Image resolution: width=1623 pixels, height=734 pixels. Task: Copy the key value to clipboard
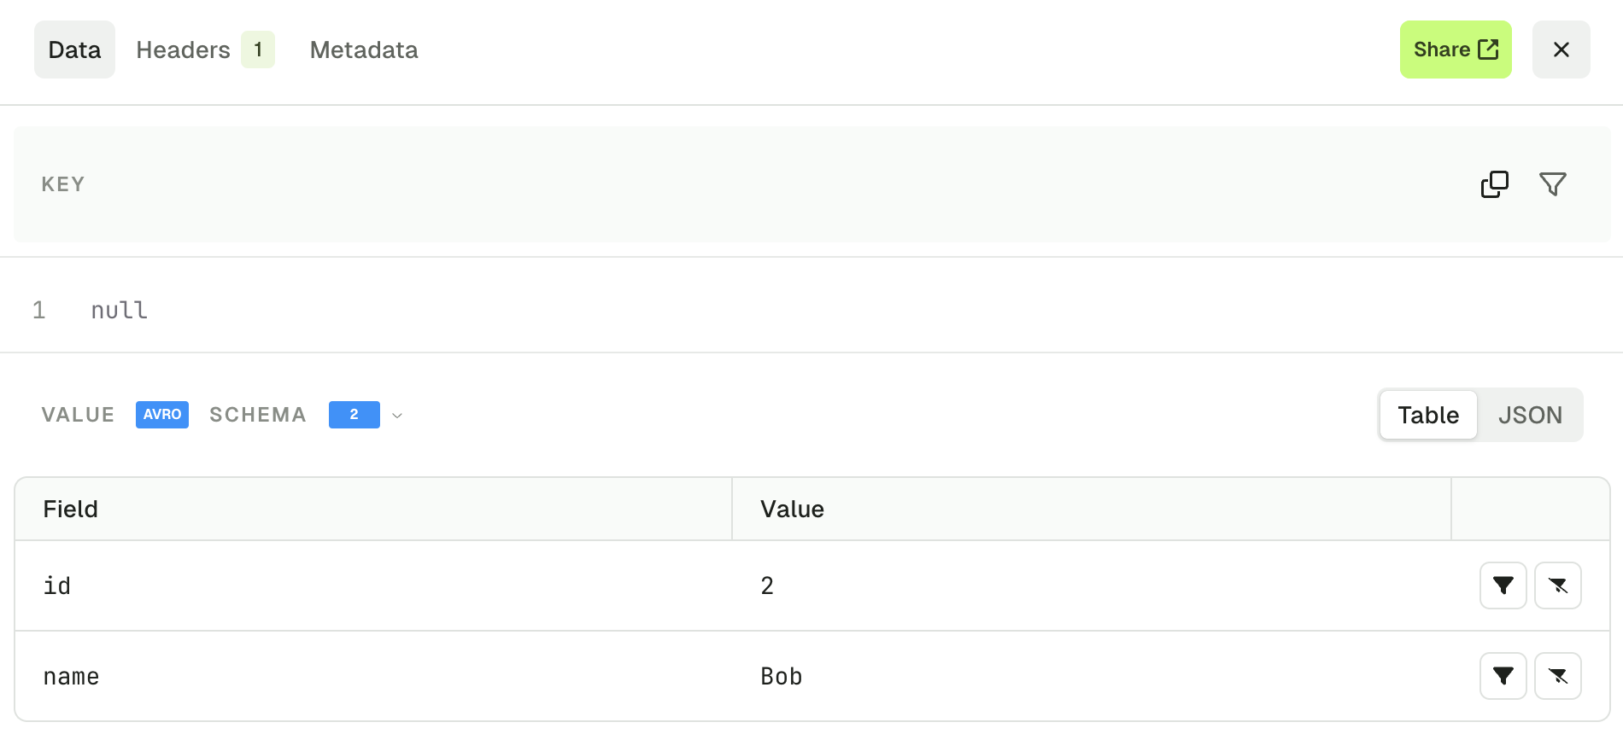[x=1494, y=184]
